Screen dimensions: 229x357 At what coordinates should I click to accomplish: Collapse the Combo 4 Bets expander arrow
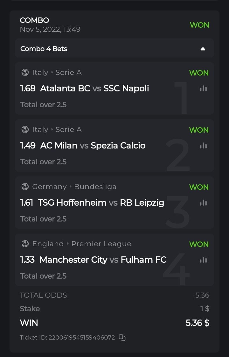point(203,49)
